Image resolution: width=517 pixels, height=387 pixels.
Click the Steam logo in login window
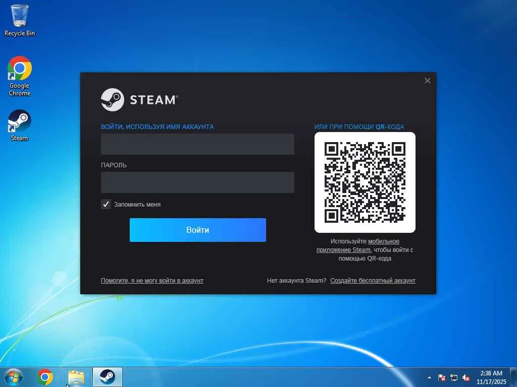pos(139,99)
